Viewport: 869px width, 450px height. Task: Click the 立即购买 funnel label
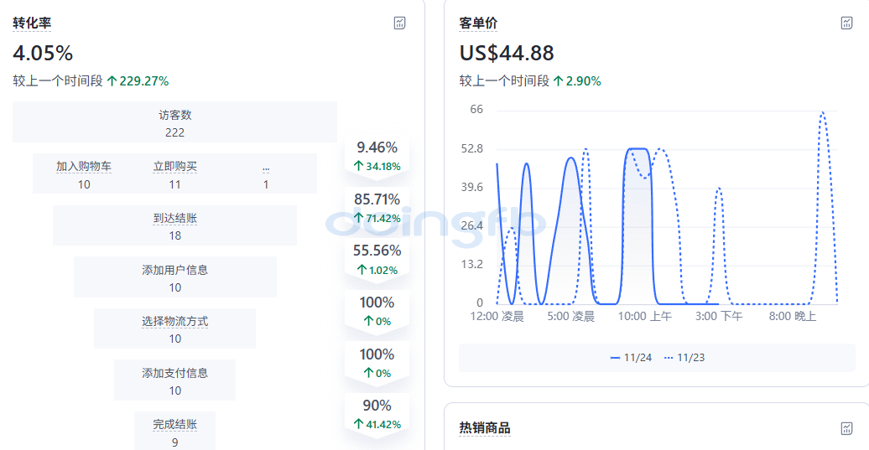point(174,167)
